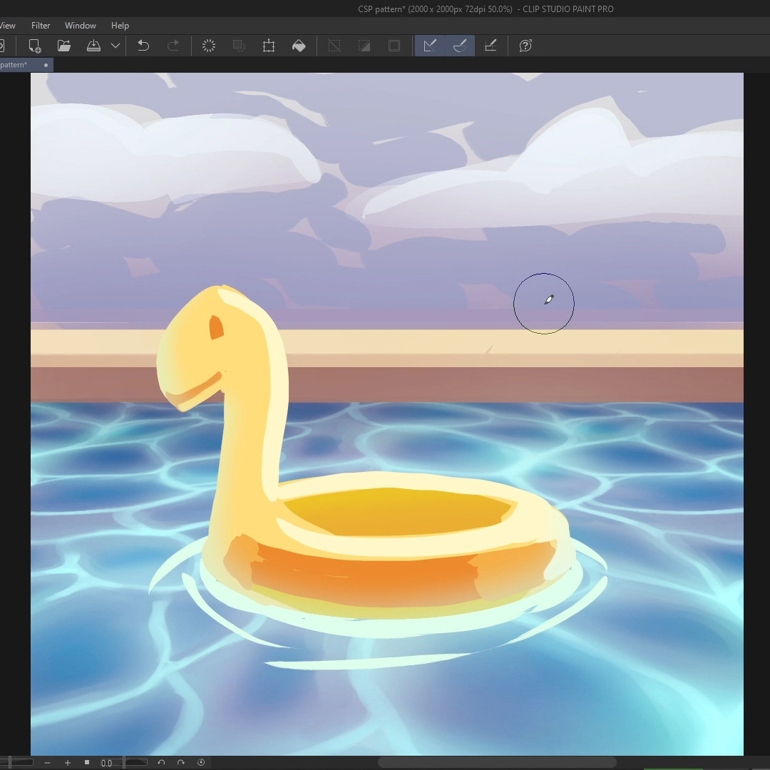Click the rotation angle 0.0 field

click(x=106, y=763)
